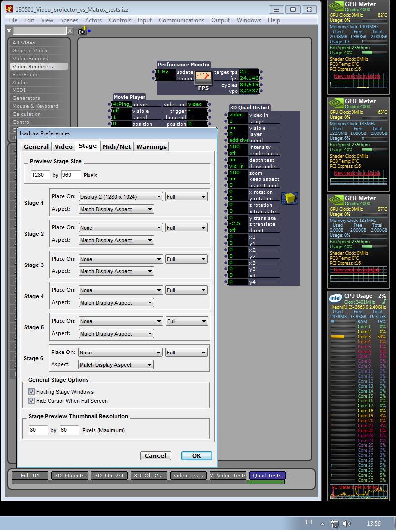396x530 pixels.
Task: Open Stage 3 Aspect dropdown
Action: pyautogui.click(x=116, y=271)
